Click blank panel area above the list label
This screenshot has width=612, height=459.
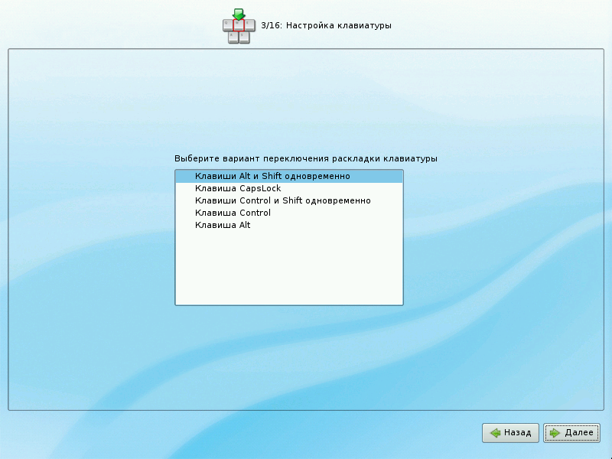(x=306, y=99)
